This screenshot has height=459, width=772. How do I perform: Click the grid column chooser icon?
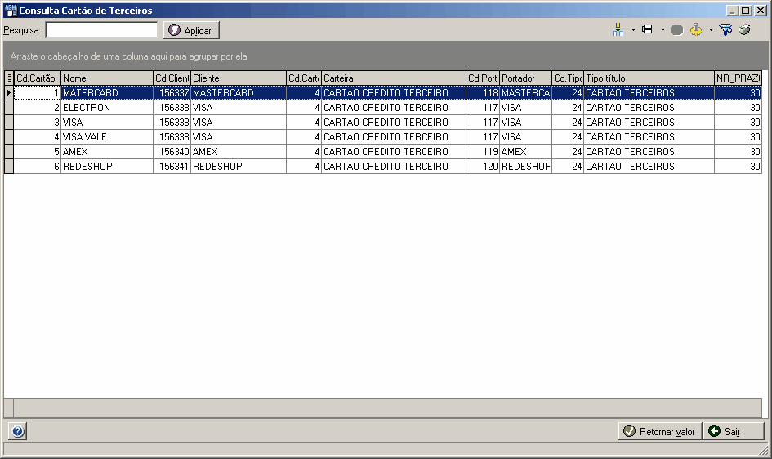9,78
